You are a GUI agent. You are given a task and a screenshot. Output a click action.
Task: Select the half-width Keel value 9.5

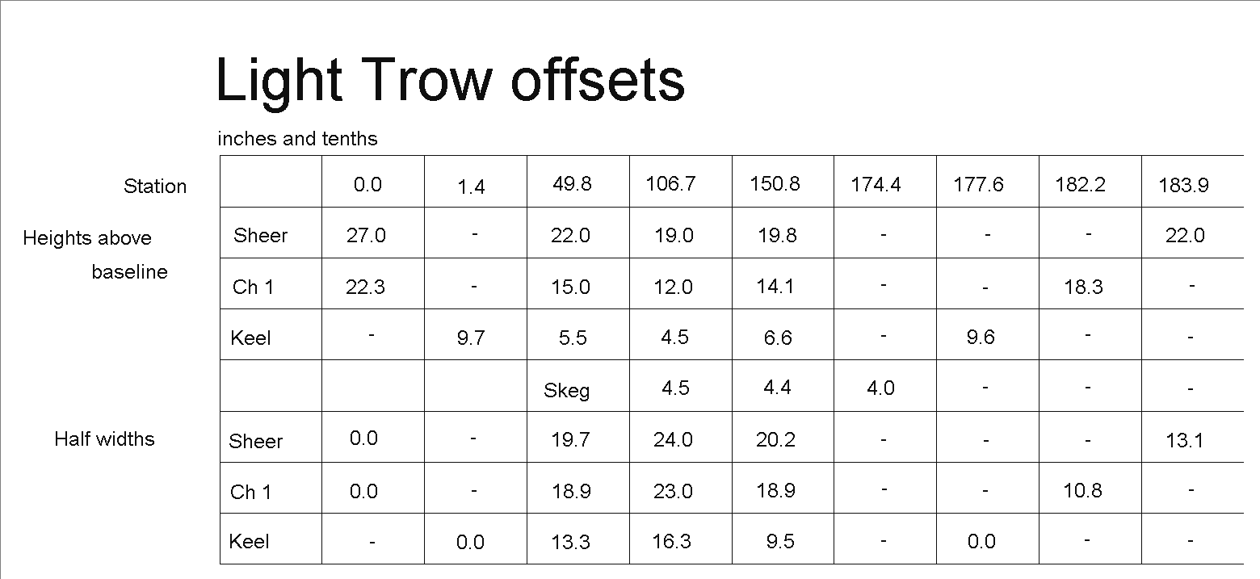pos(779,541)
